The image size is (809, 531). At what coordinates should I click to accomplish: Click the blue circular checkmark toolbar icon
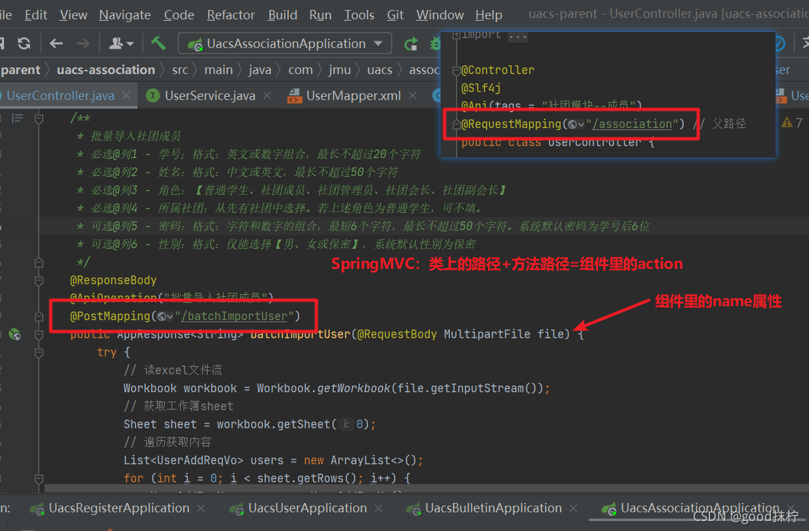[778, 43]
